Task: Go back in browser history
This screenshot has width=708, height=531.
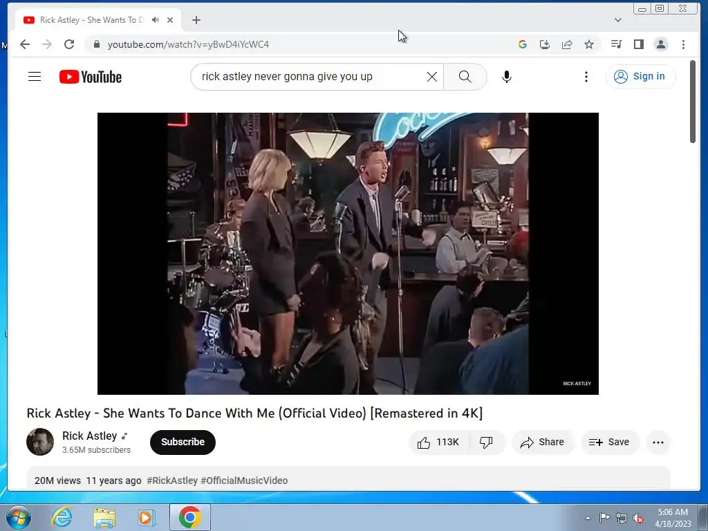Action: (x=25, y=44)
